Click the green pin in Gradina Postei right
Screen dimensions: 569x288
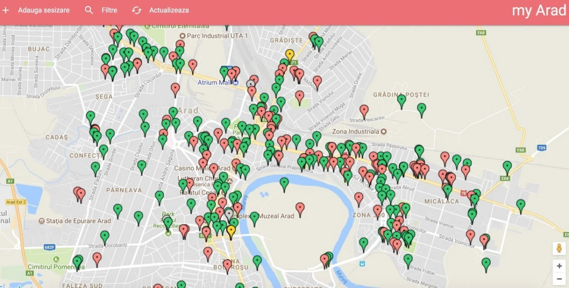click(x=422, y=109)
